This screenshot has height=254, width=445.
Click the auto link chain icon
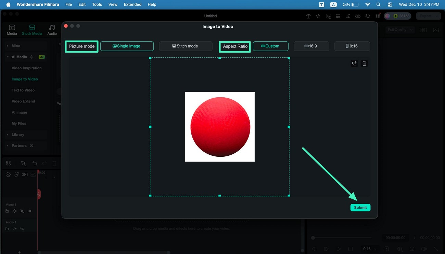[x=16, y=175]
